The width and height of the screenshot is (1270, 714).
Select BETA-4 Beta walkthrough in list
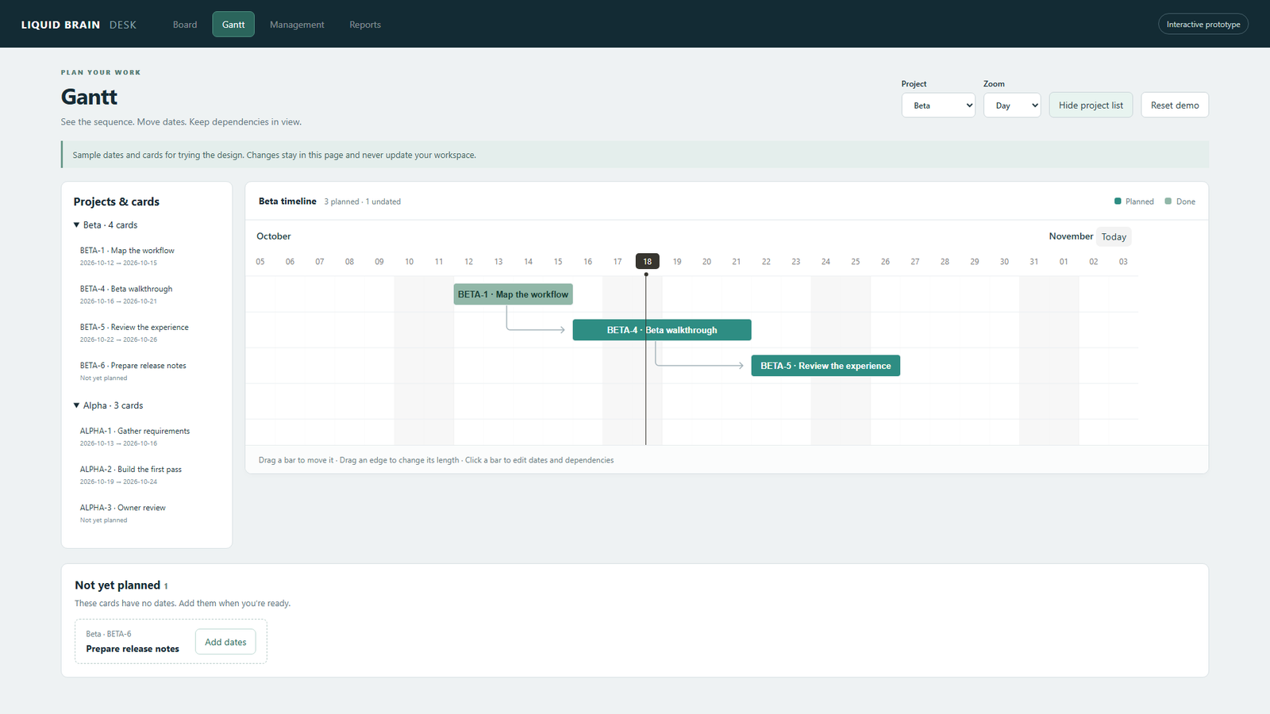147,294
